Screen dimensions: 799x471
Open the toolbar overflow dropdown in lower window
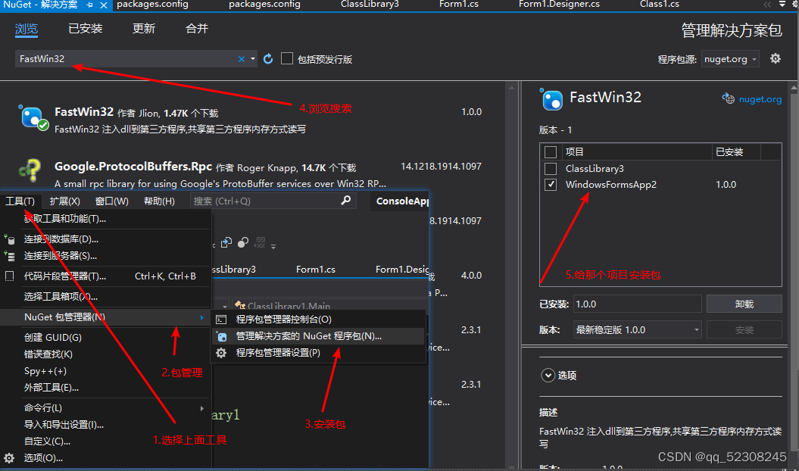pyautogui.click(x=273, y=246)
